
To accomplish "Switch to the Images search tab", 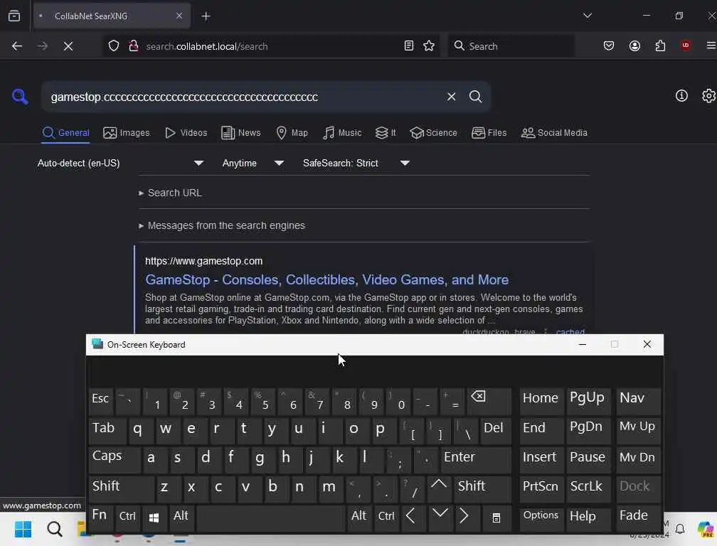I will [127, 133].
